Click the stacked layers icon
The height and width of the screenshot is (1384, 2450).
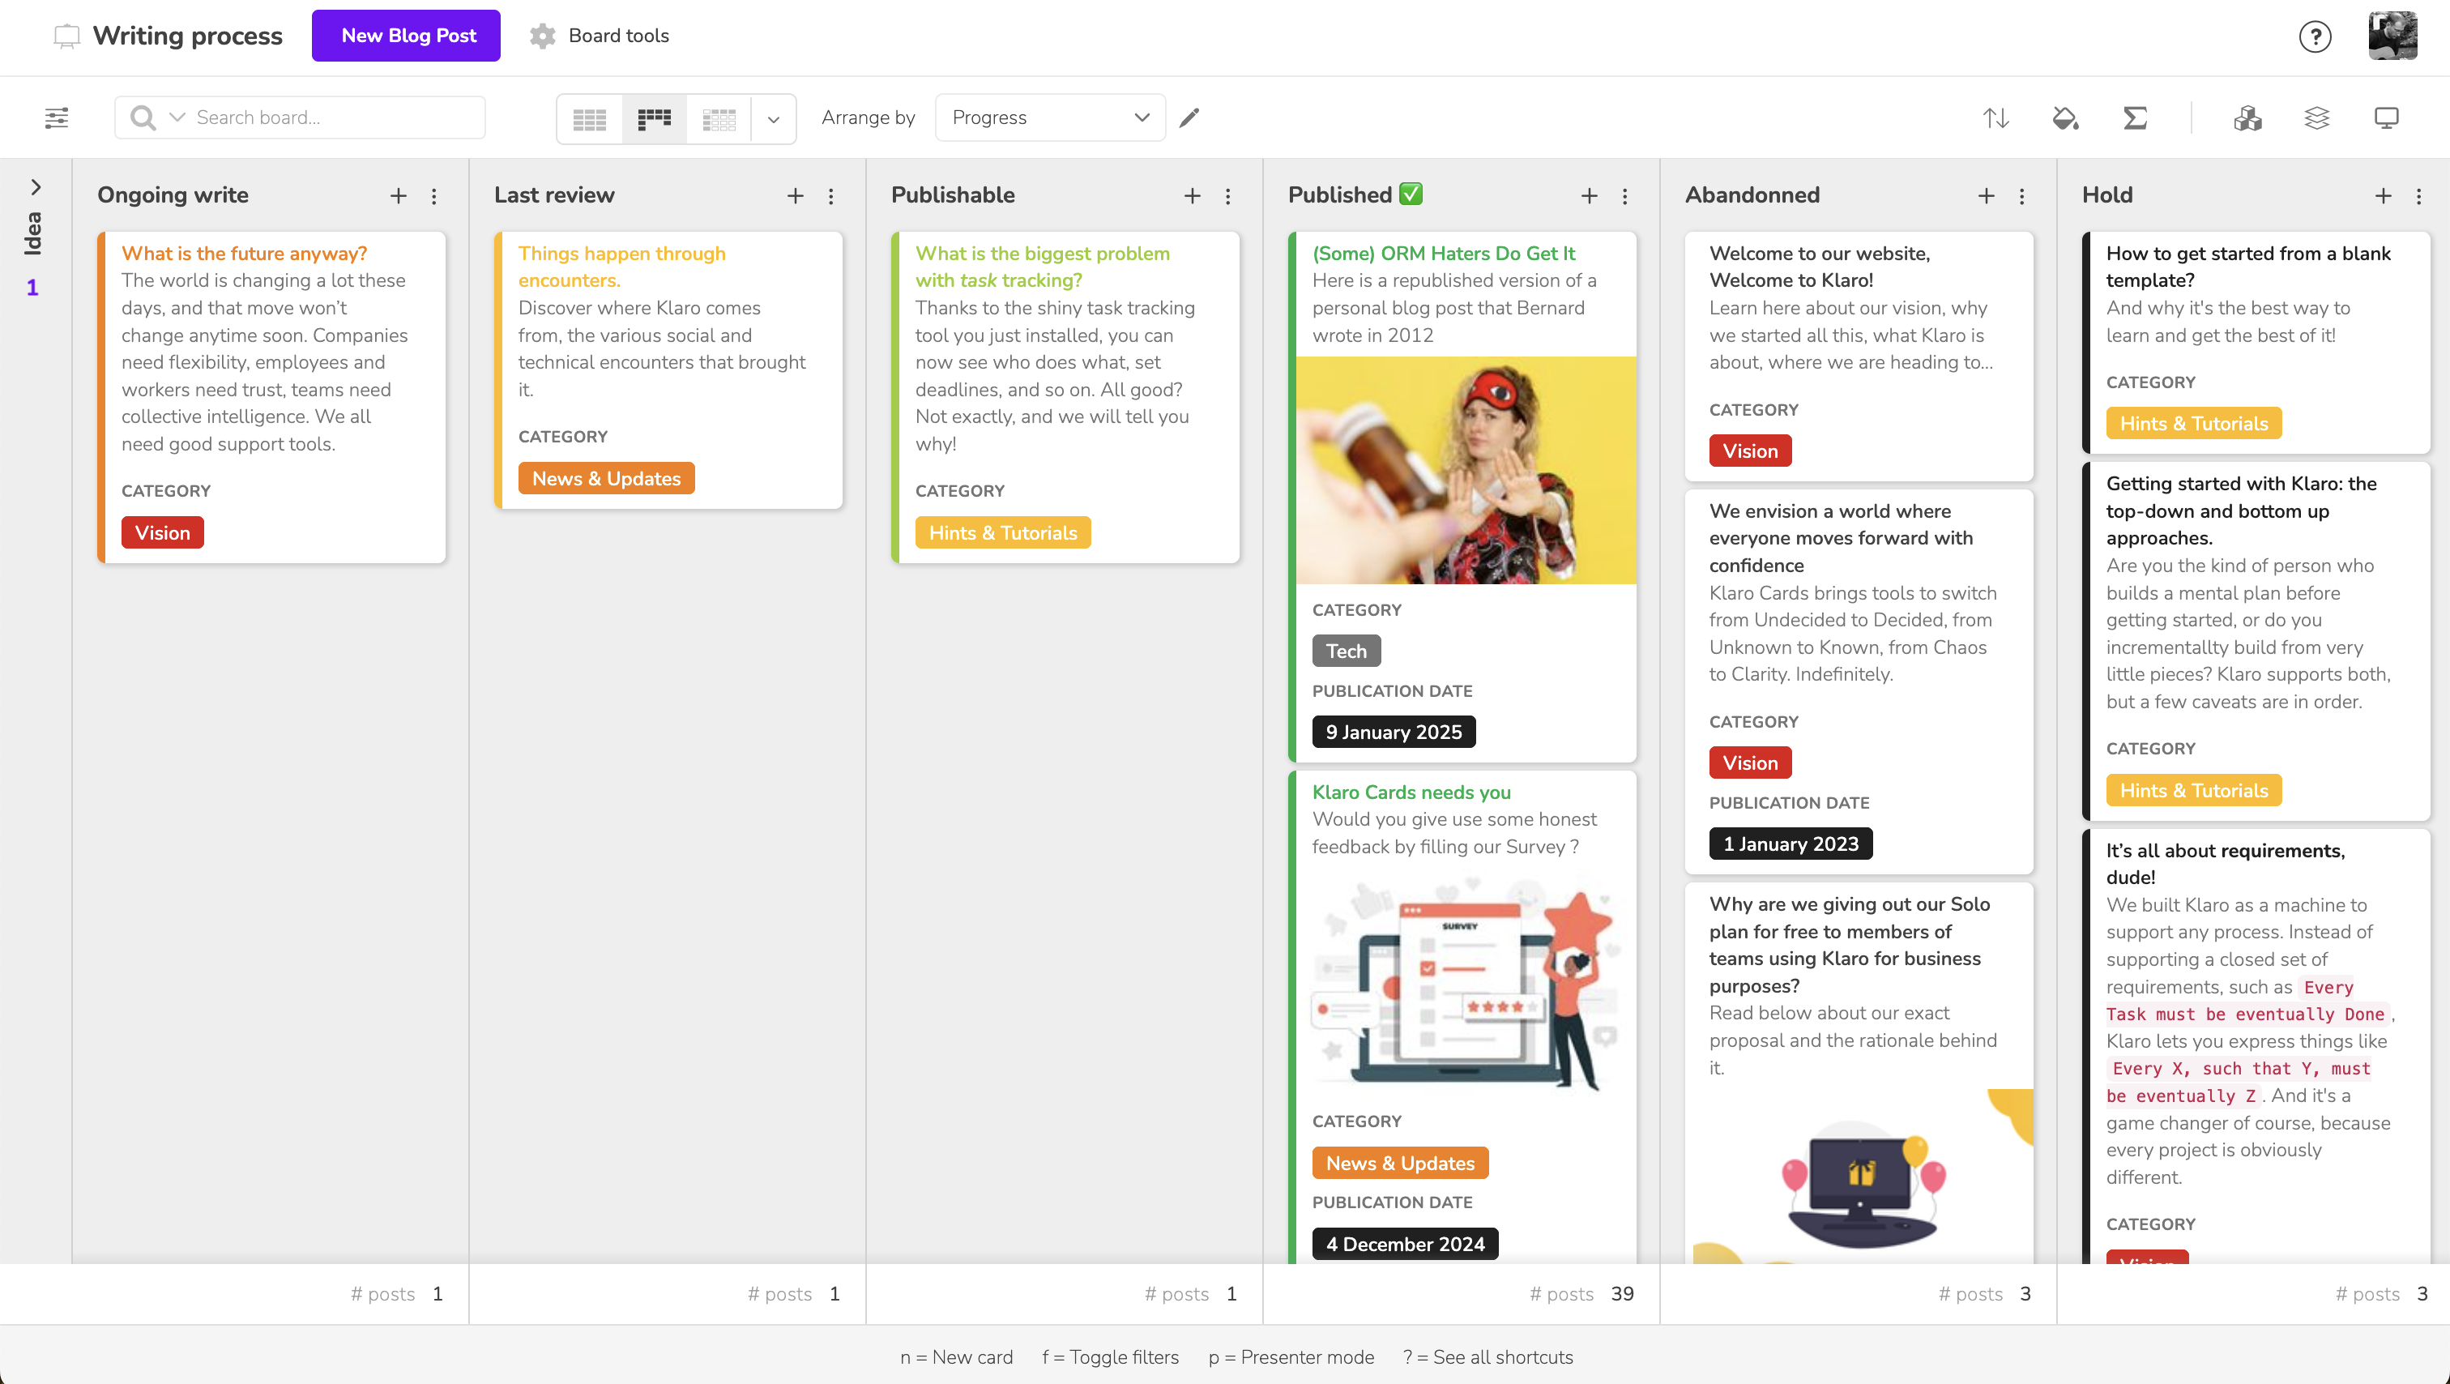coord(2317,118)
